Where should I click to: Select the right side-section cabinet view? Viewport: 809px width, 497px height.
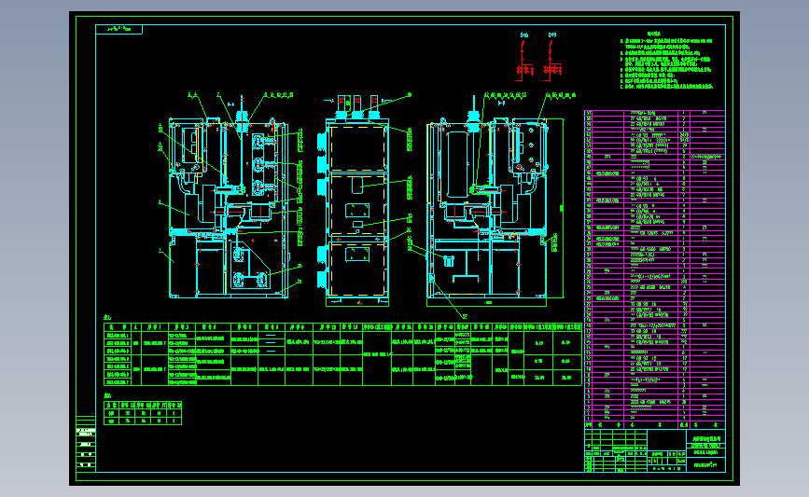(488, 209)
